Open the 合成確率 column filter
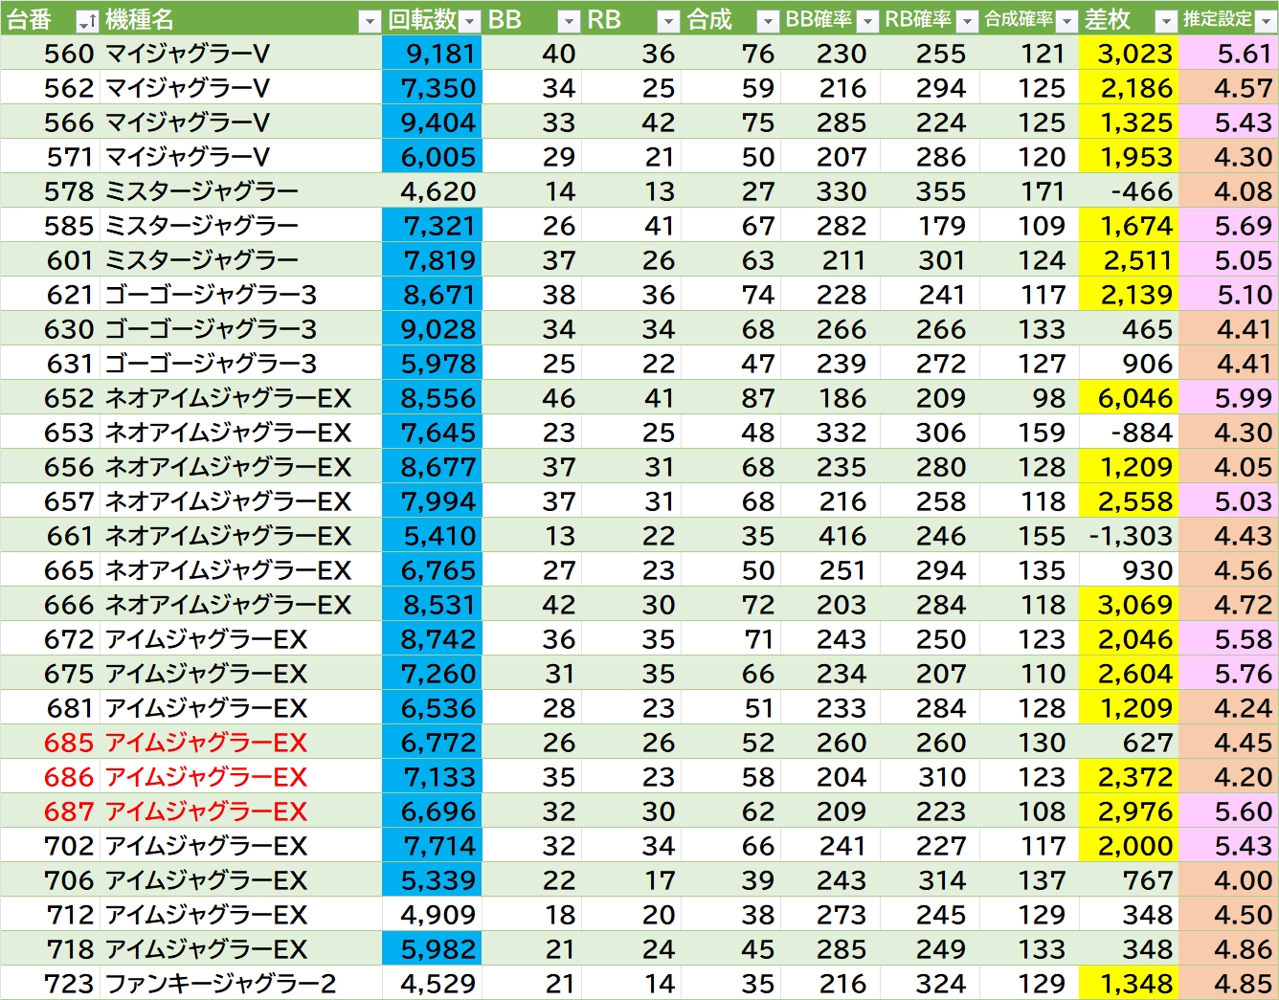Screen dimensions: 1279x1000 [1066, 21]
